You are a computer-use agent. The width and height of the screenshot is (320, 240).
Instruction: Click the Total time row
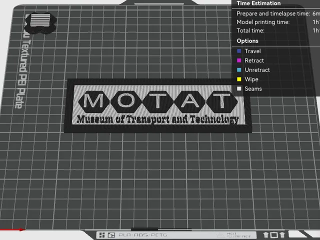[278, 30]
